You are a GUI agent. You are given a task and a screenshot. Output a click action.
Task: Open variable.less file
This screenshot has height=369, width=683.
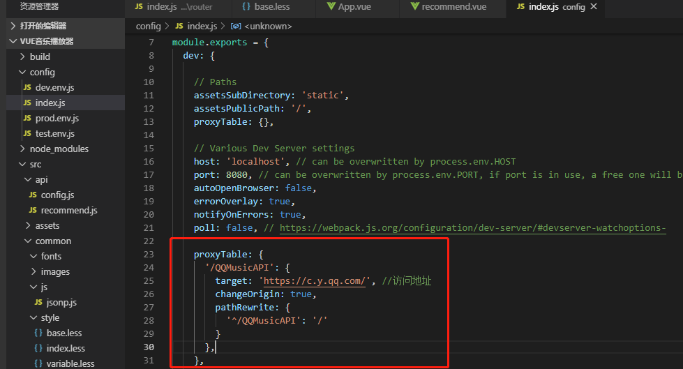click(70, 363)
